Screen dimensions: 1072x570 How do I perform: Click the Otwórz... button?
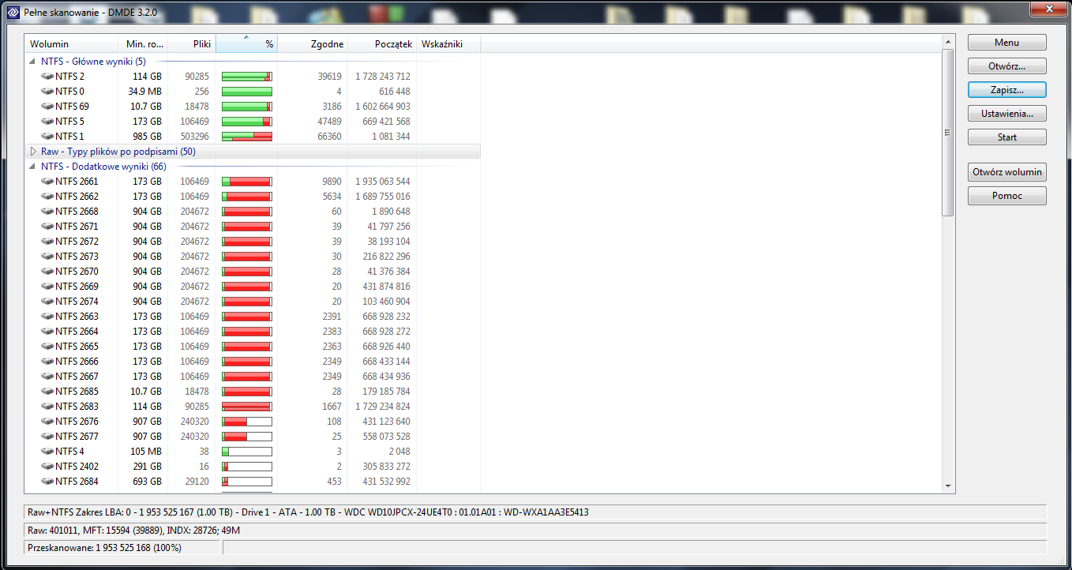click(1007, 66)
